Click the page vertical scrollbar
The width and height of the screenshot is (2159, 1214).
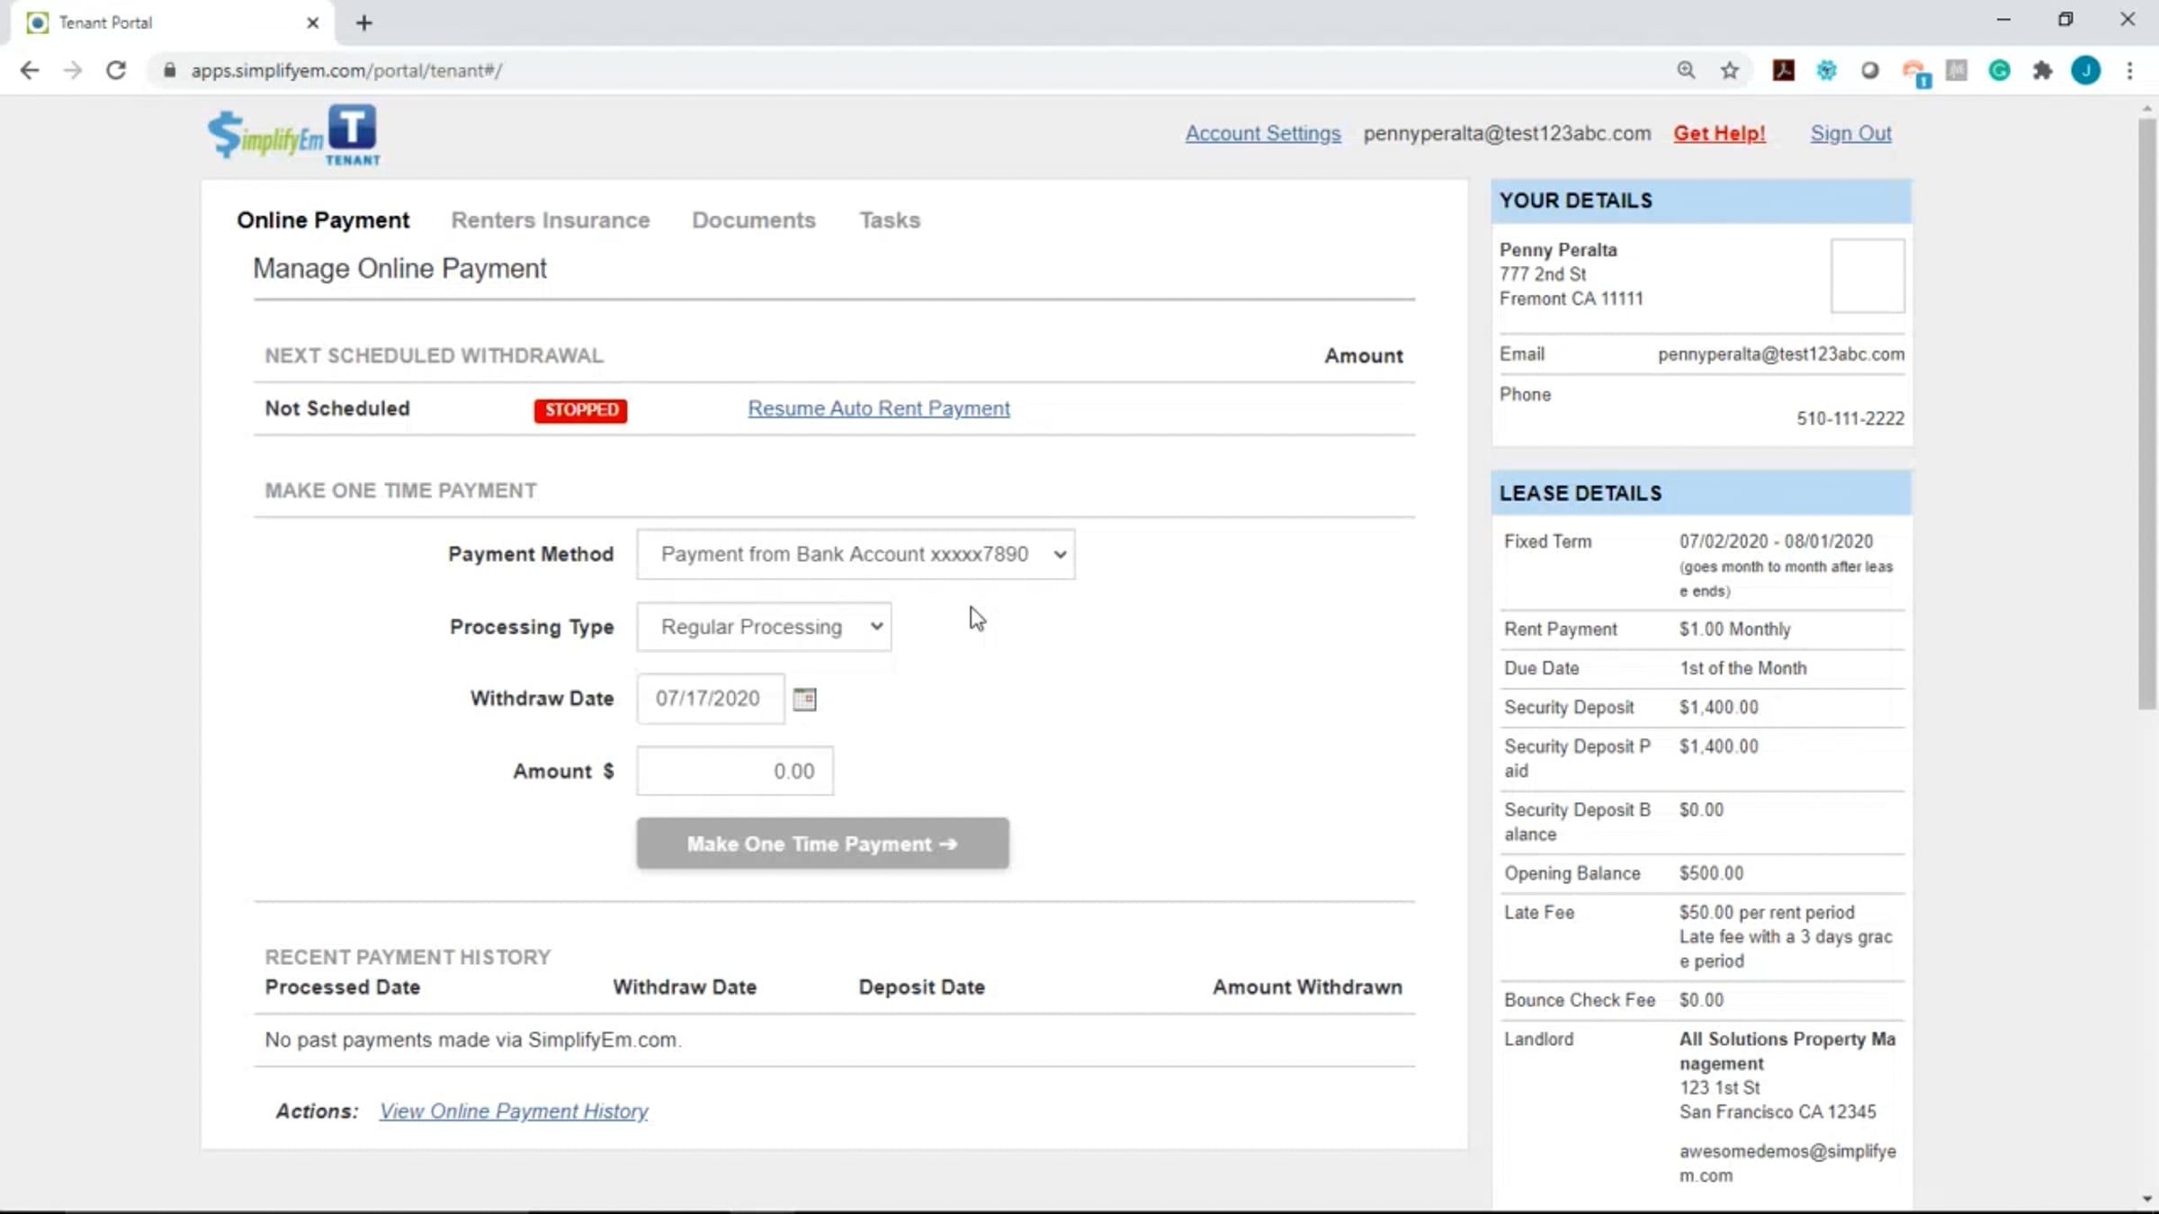2146,414
